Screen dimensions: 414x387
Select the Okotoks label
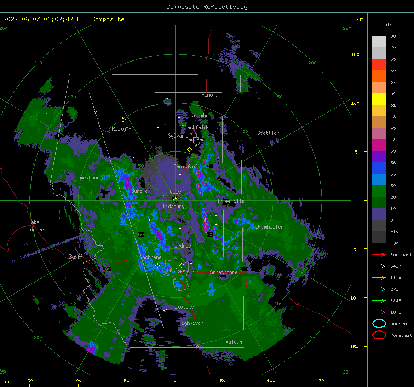pos(184,307)
